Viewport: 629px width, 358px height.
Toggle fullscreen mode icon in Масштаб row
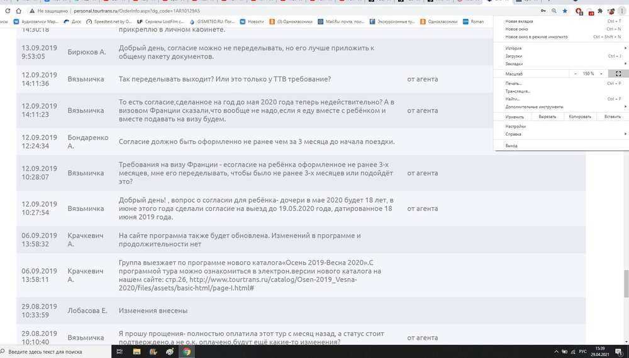pyautogui.click(x=618, y=73)
